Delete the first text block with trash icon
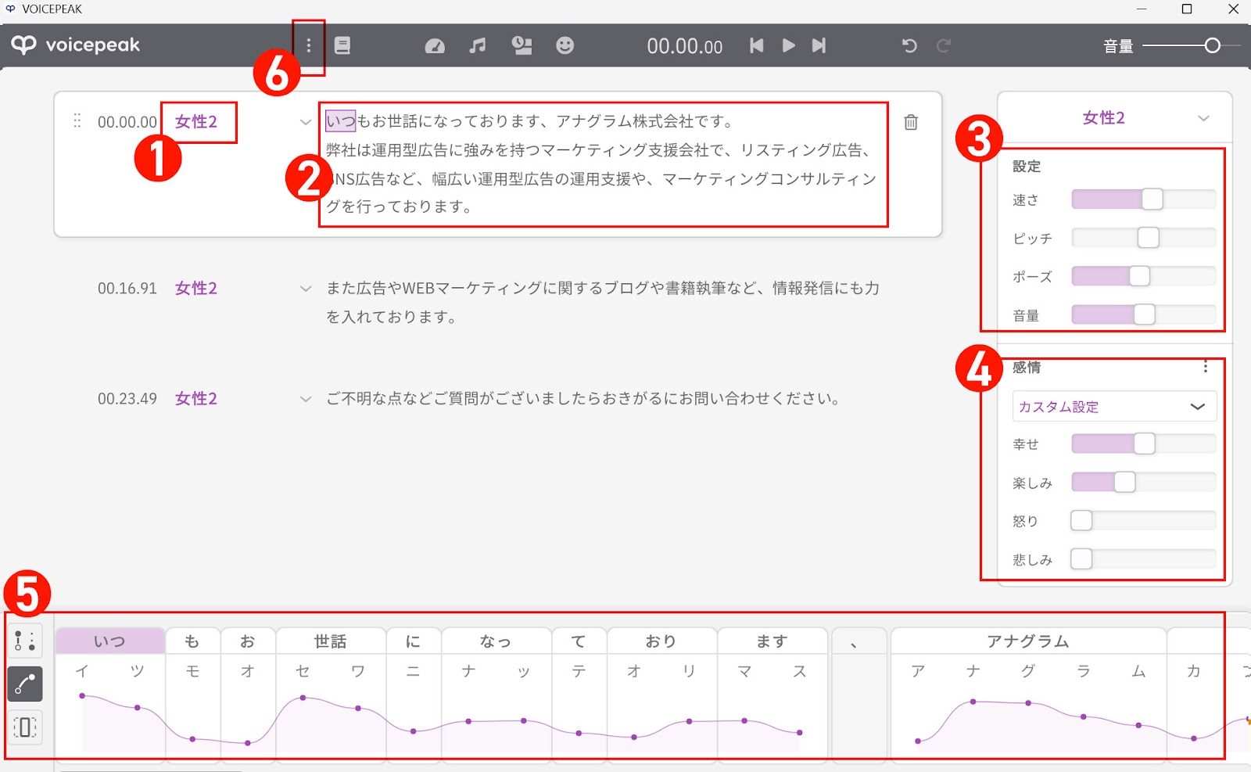The height and width of the screenshot is (772, 1251). point(911,122)
